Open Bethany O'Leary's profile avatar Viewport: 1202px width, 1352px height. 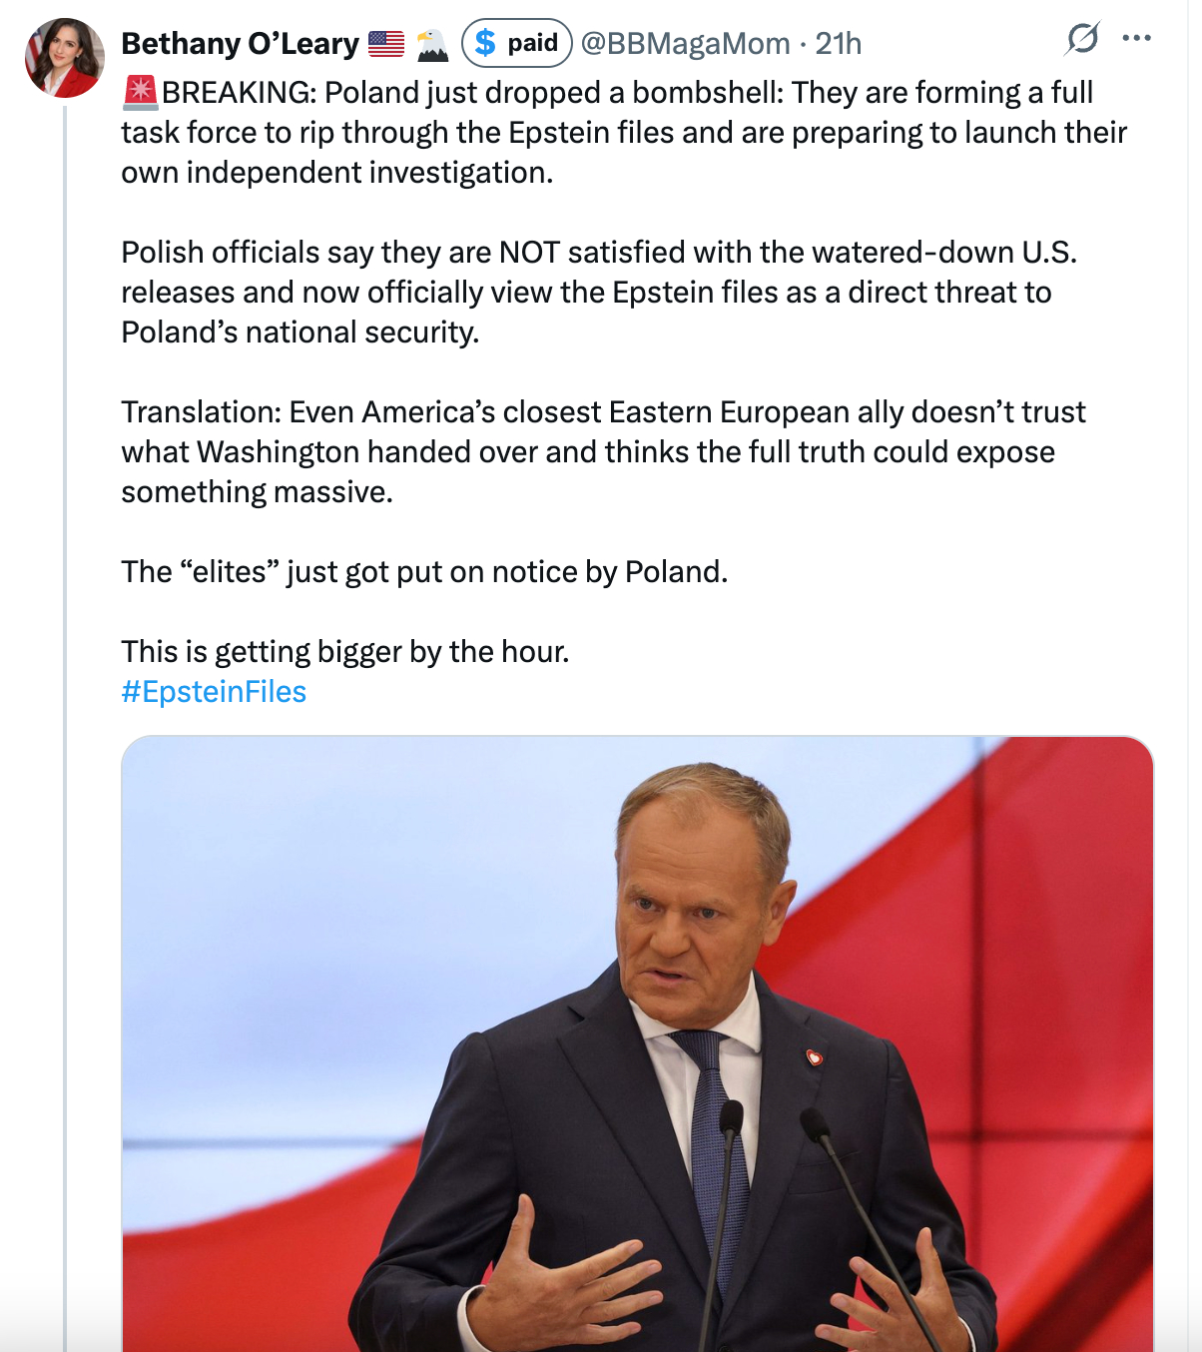click(x=65, y=58)
